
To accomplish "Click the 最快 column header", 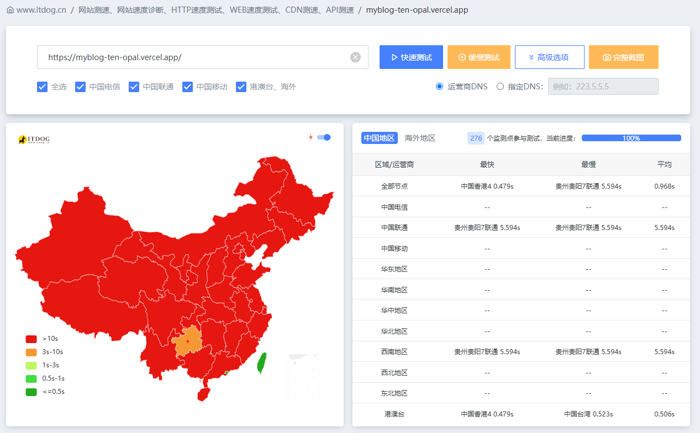I will 487,164.
